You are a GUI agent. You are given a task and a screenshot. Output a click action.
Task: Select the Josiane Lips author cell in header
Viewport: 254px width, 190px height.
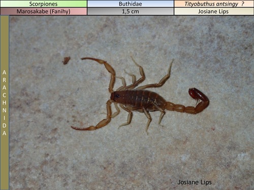214,11
